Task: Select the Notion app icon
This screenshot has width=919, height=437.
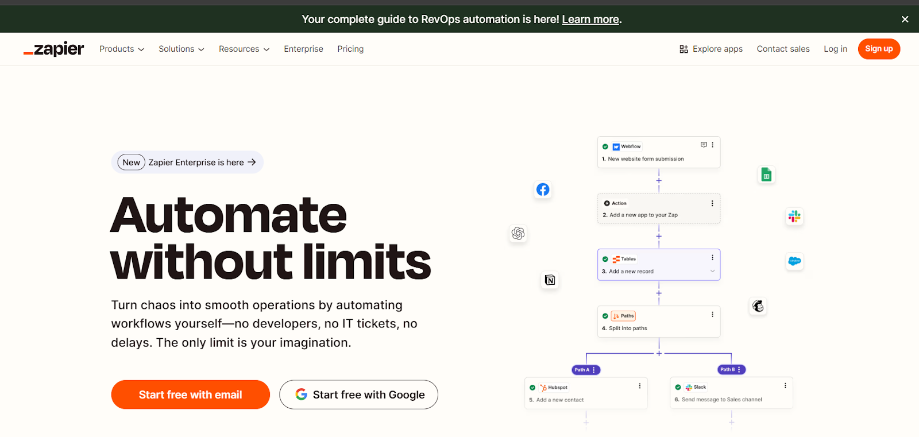Action: [550, 280]
